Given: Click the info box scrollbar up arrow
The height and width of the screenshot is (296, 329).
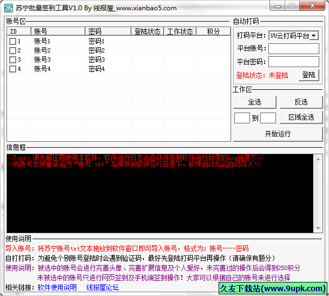Looking at the screenshot, I should click(318, 159).
